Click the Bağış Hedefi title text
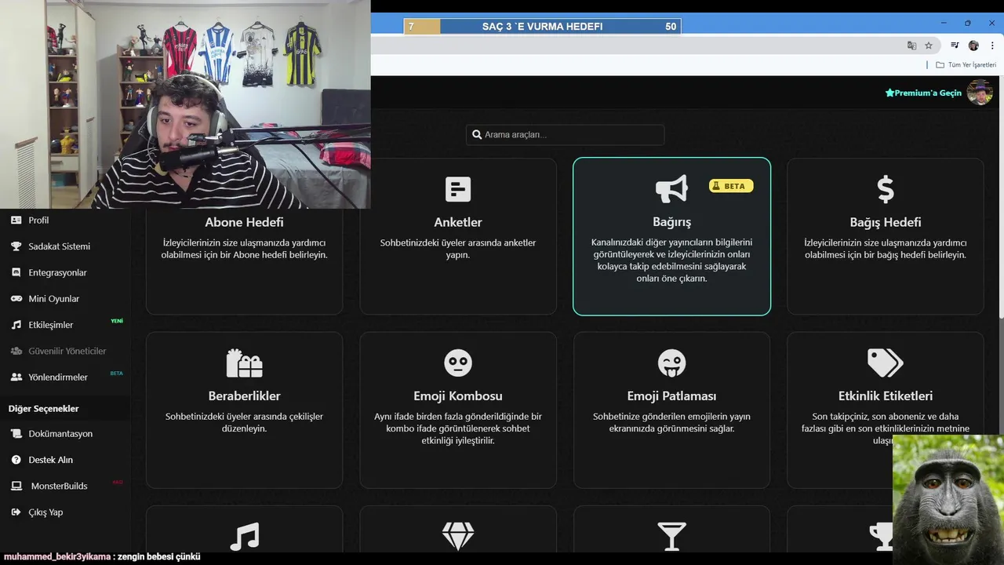Screen dimensions: 1004x565 pos(885,222)
